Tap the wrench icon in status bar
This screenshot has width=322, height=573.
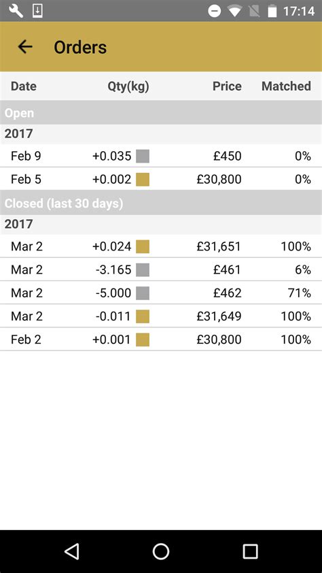point(16,11)
